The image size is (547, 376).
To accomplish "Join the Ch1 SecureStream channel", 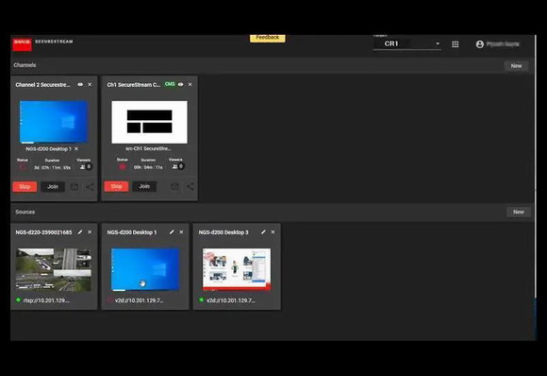I will coord(144,186).
